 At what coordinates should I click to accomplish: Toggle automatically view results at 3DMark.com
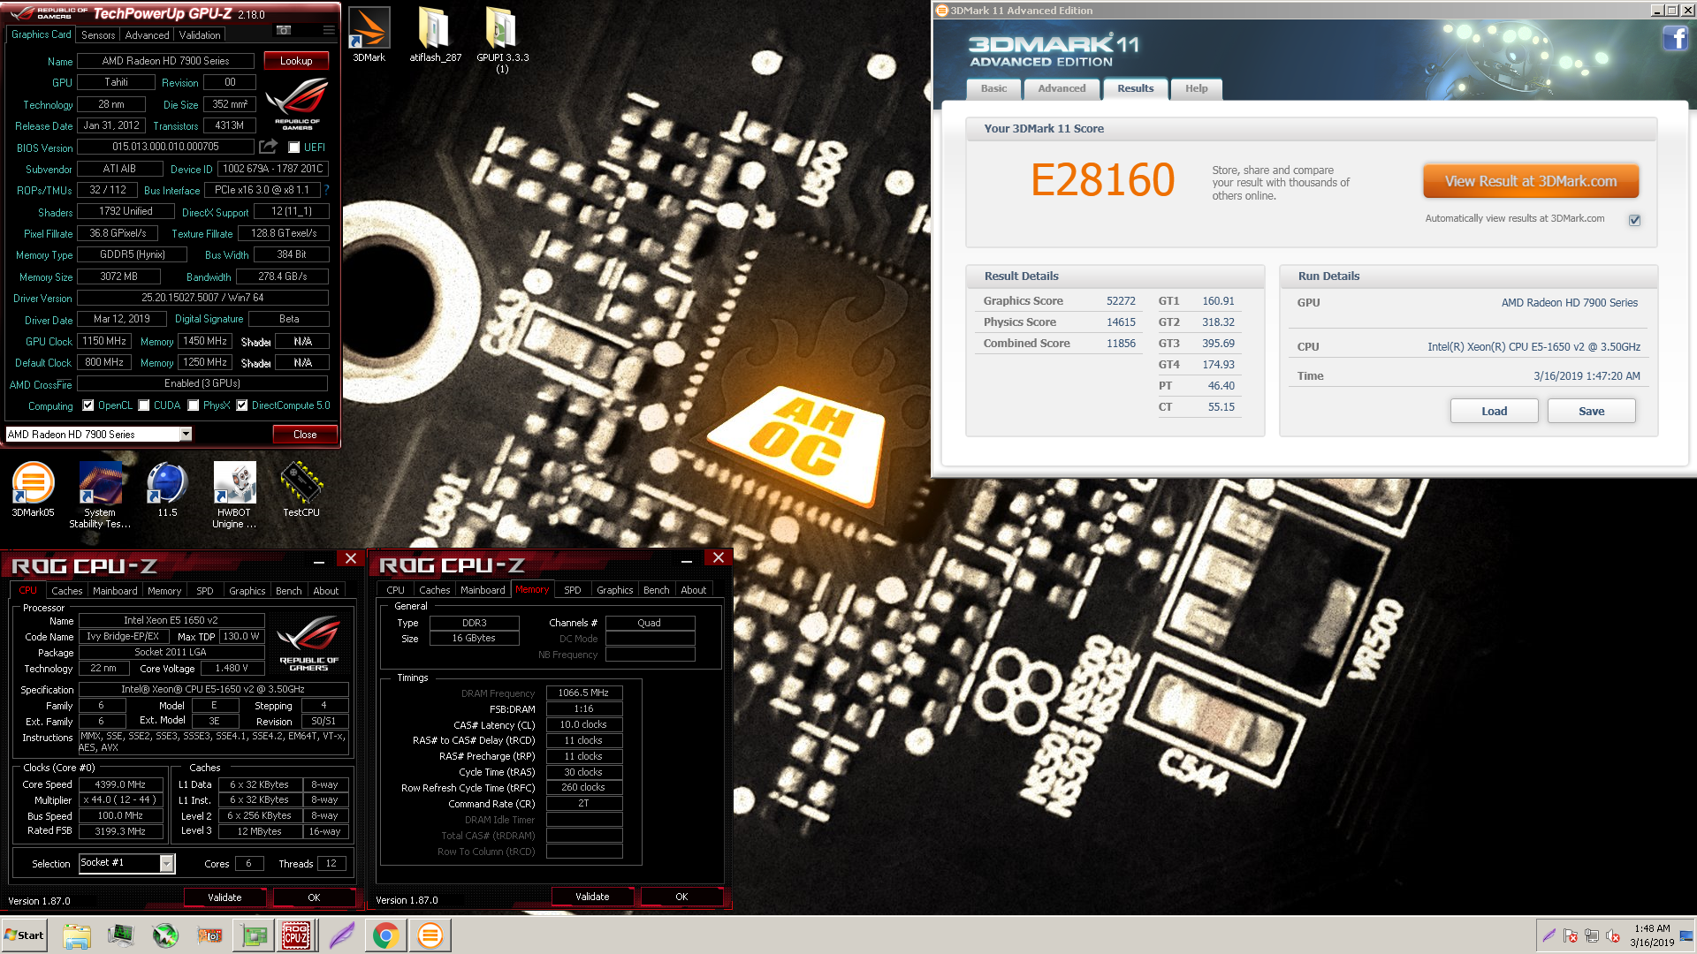(x=1634, y=220)
